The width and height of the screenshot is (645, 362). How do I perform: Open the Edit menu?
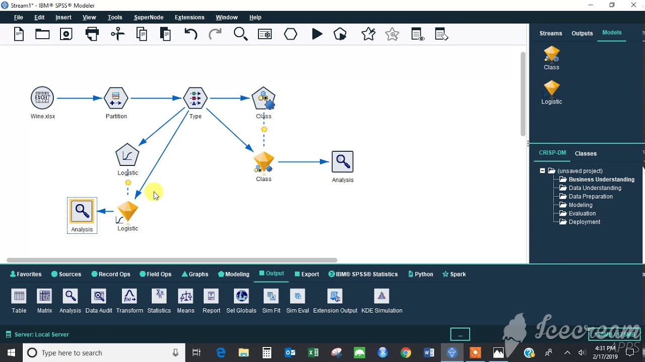39,17
